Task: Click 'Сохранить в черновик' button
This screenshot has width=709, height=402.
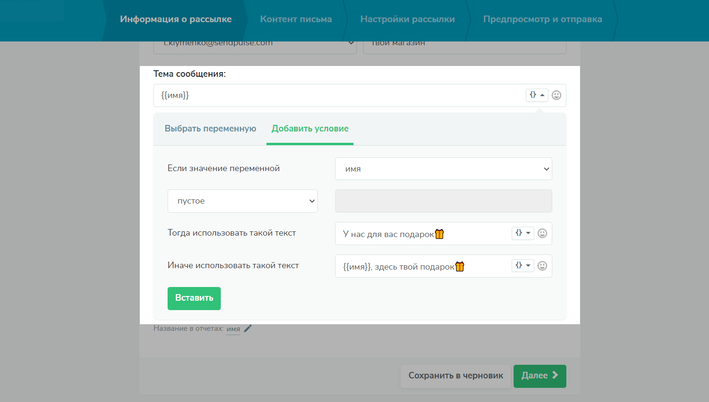Action: pyautogui.click(x=455, y=376)
